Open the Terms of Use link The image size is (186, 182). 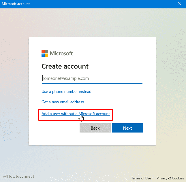tap(141, 178)
